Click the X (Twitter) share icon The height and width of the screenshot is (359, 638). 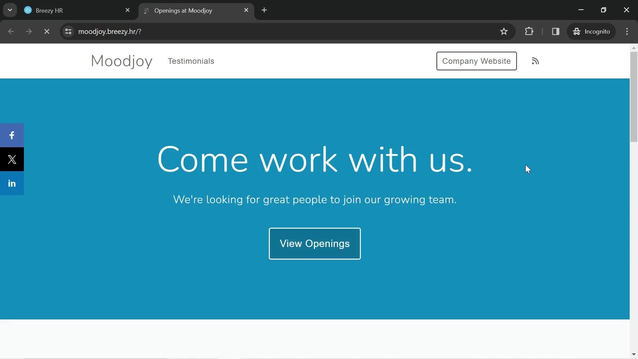pyautogui.click(x=12, y=159)
